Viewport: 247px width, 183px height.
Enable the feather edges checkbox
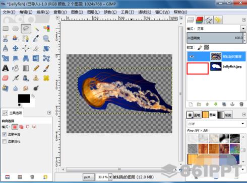pos(5,141)
